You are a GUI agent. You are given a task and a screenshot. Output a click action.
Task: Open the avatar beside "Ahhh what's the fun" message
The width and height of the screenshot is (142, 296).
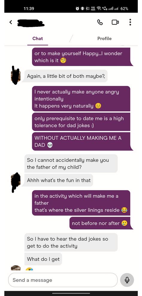[16, 182]
